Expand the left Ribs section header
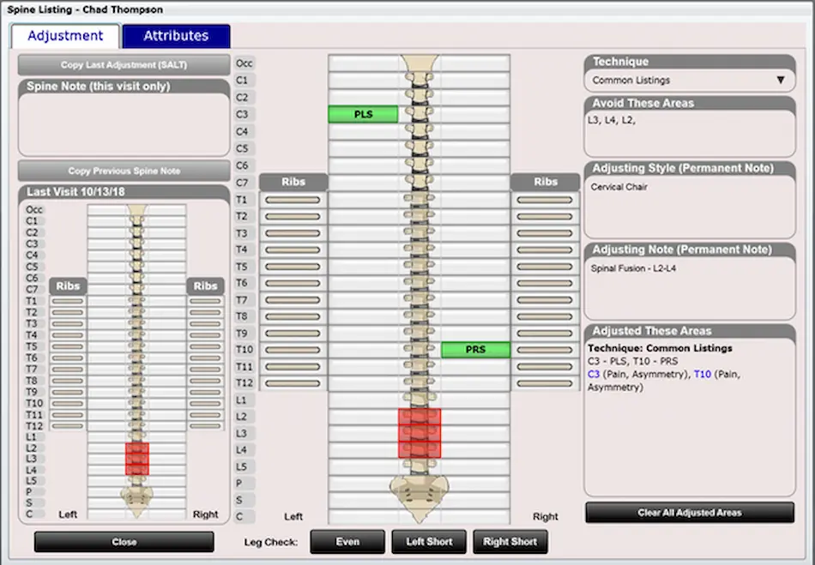This screenshot has height=565, width=815. [x=294, y=181]
